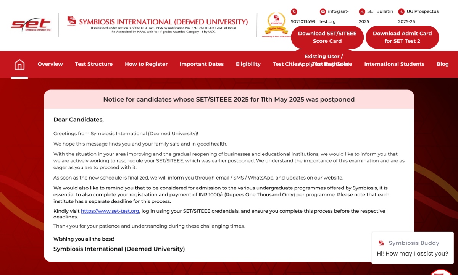Go to Test Structure page
458x275 pixels.
(x=94, y=64)
